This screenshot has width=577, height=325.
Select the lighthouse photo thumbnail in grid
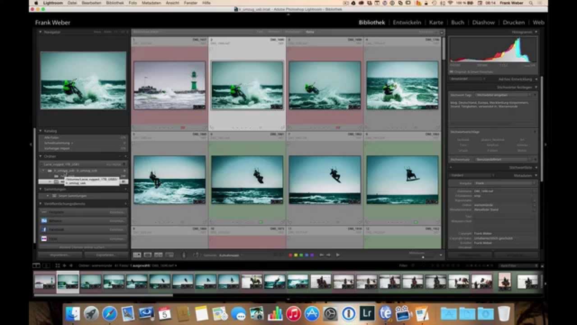point(169,85)
